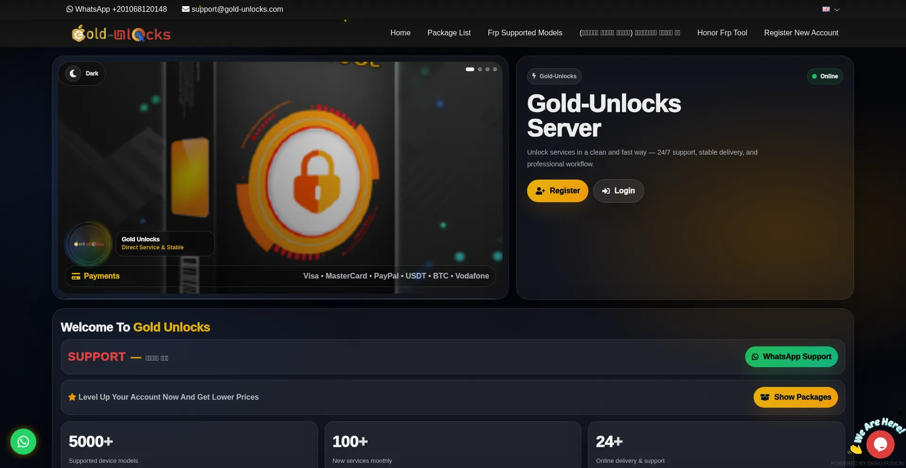Click the green Online status indicator
Screen dimensions: 906x468
pos(824,76)
